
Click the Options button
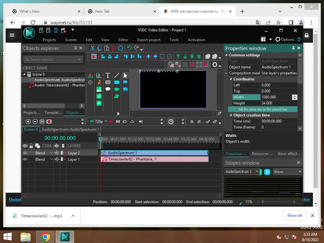point(285,39)
